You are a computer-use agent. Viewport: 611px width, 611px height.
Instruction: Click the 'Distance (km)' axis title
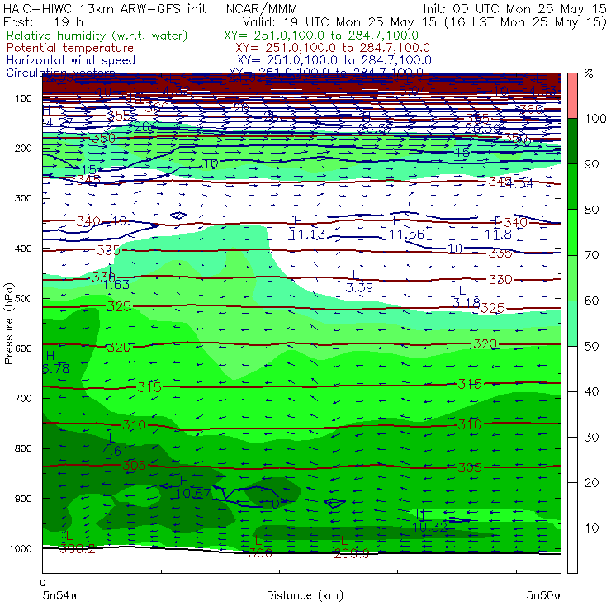point(305,595)
